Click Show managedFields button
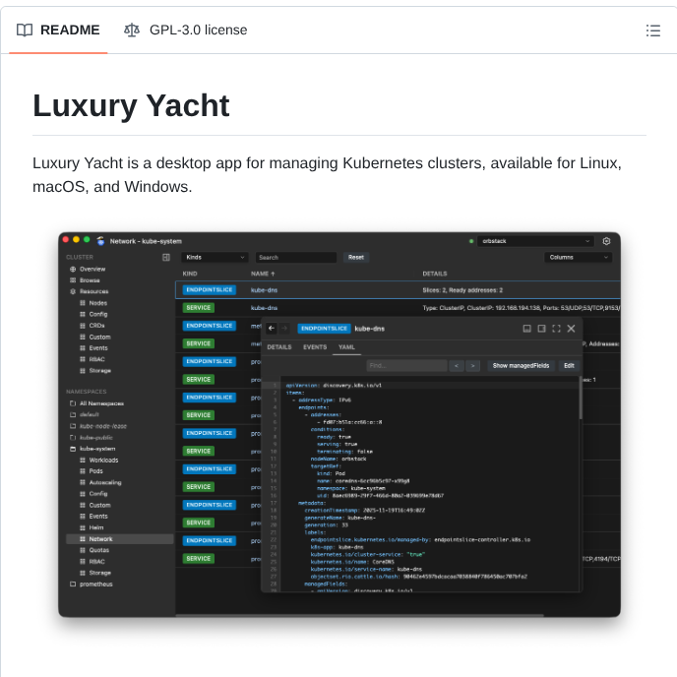The image size is (677, 677). [521, 366]
